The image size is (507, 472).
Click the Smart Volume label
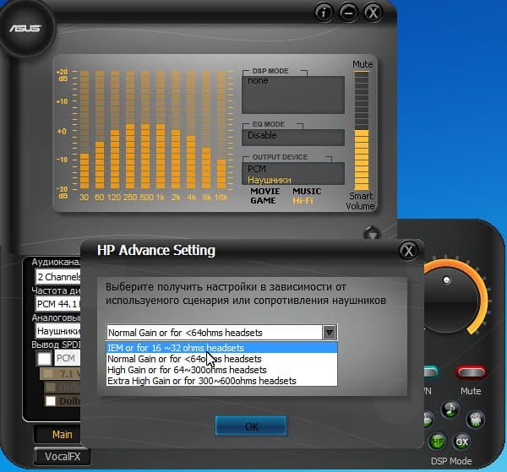(x=360, y=201)
